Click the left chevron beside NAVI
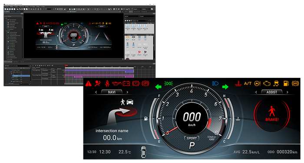Screen dimensions: 304x163 (96, 92)
